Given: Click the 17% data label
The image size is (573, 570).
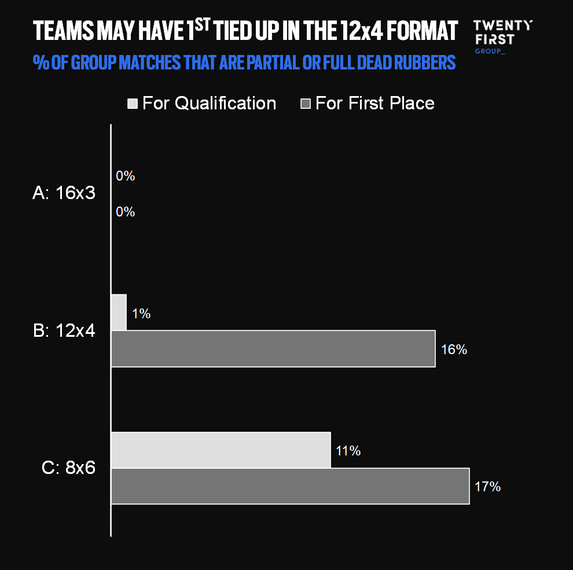Looking at the screenshot, I should (x=487, y=487).
